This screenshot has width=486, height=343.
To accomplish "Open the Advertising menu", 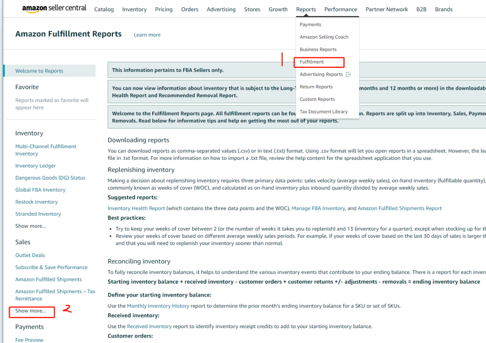I will tap(221, 9).
